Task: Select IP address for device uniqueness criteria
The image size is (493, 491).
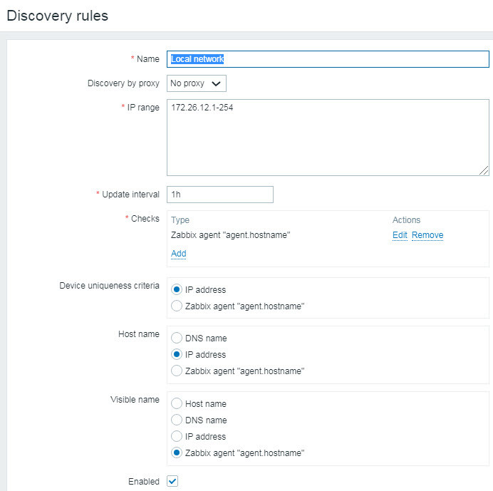Action: pos(177,290)
